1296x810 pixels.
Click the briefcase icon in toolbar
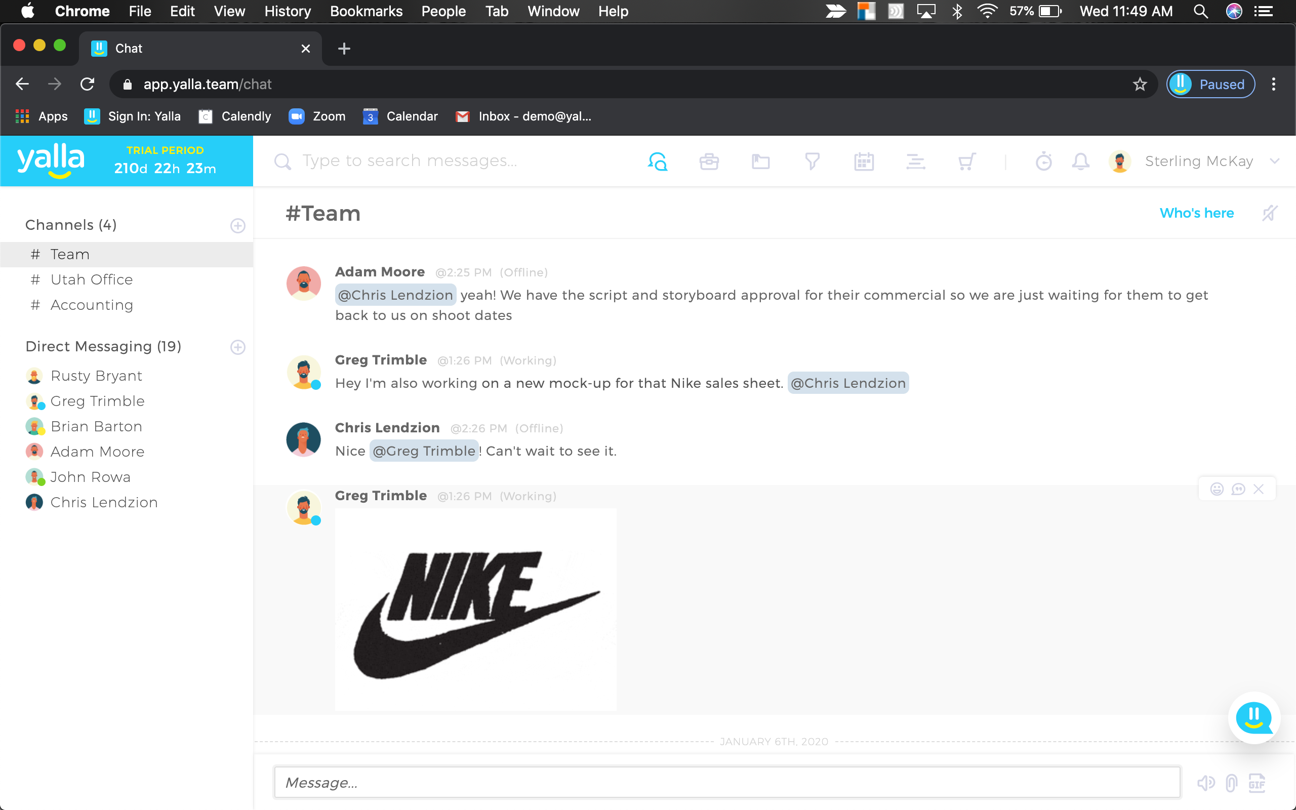tap(709, 161)
